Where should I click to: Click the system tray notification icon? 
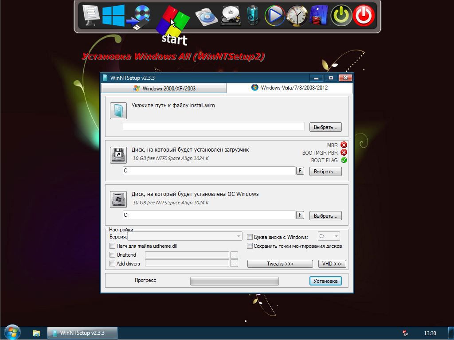click(405, 333)
